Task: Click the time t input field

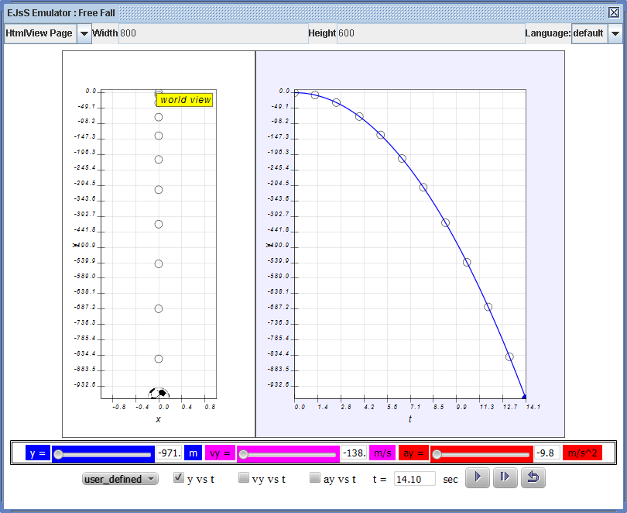Action: [414, 479]
